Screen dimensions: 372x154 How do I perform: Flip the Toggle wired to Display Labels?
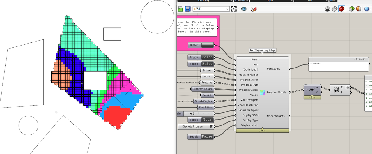coord(201,137)
